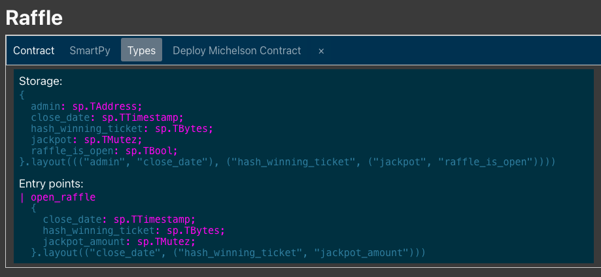The image size is (601, 277).
Task: Click the × close tab button
Action: point(320,50)
